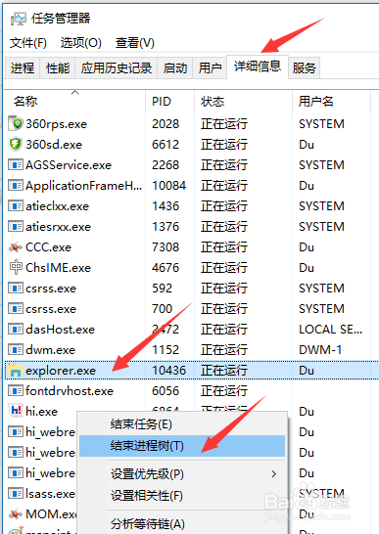
Task: Click PID value 6056
Action: point(166,391)
